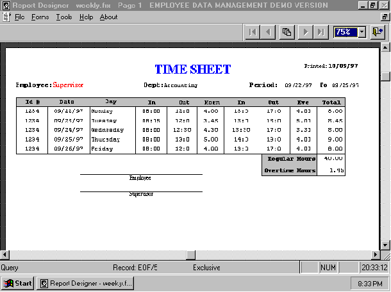Click the printed date 10/09/97
Viewport: 391px width, 292px height.
[343, 66]
